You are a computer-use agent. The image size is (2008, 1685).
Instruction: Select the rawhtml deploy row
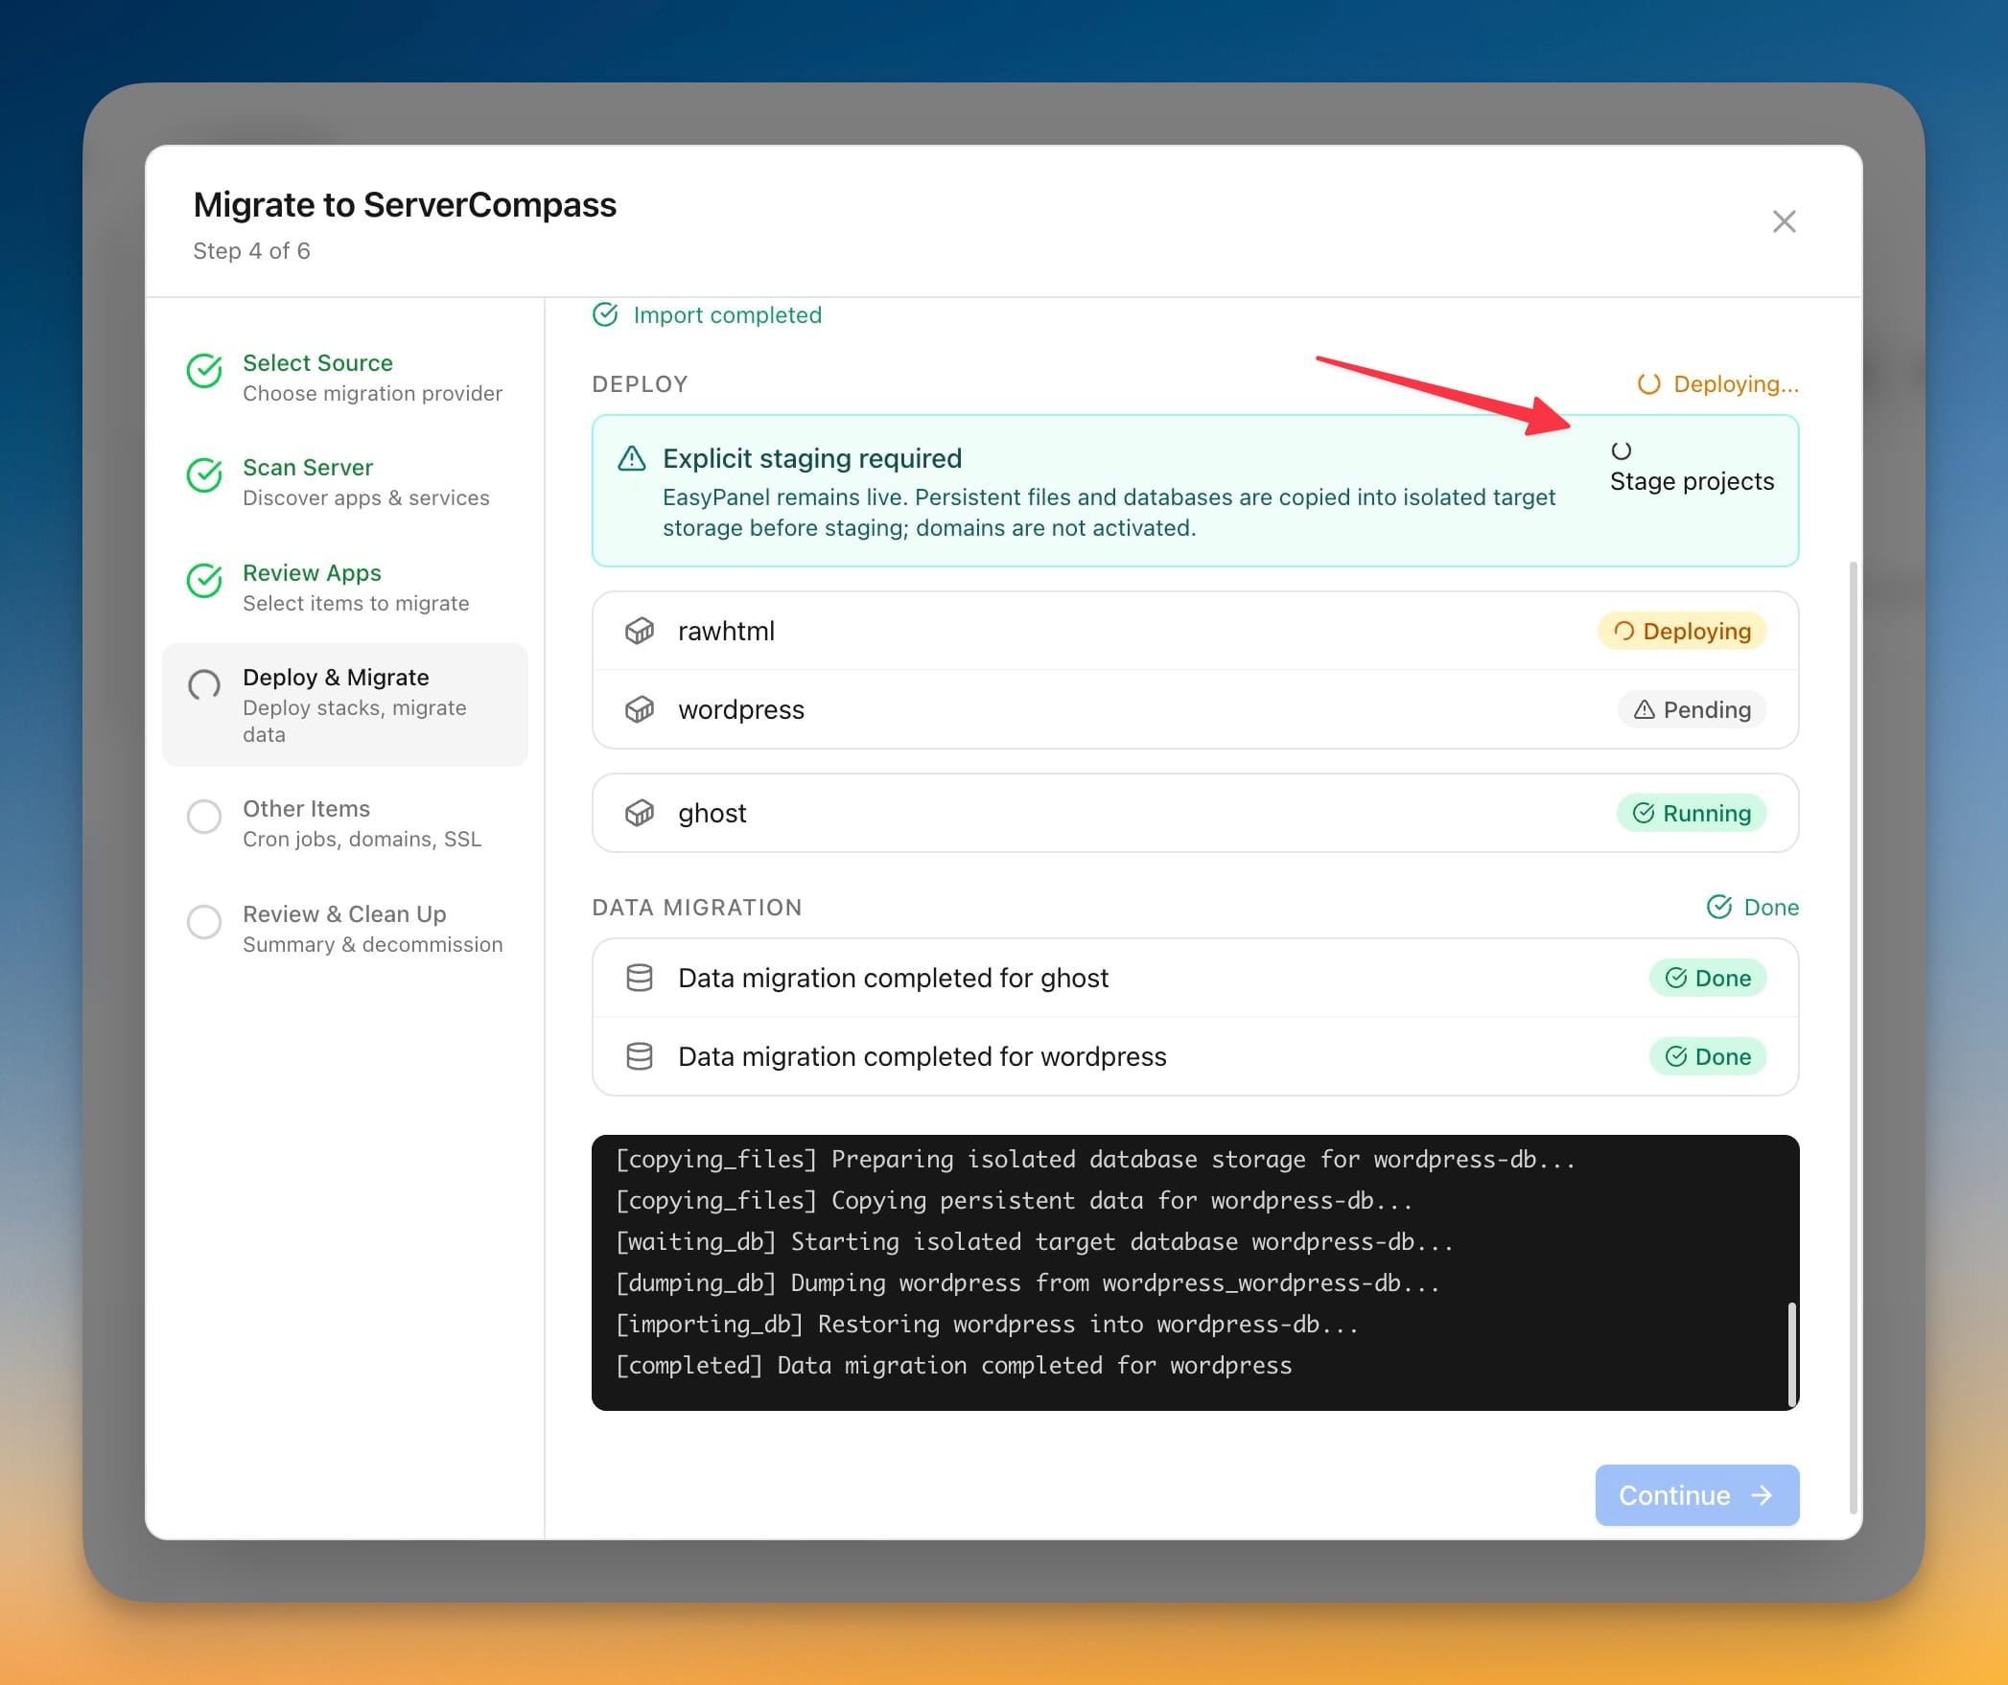1195,631
